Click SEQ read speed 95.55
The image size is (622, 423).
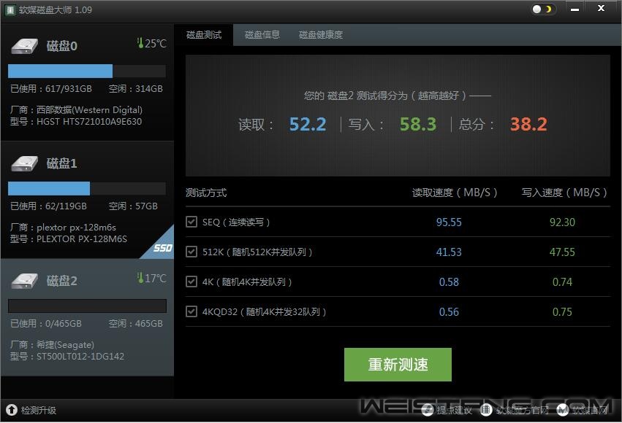tap(449, 222)
